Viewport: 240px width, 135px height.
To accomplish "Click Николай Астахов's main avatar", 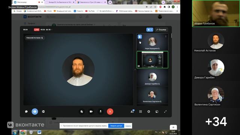I will tap(78, 70).
